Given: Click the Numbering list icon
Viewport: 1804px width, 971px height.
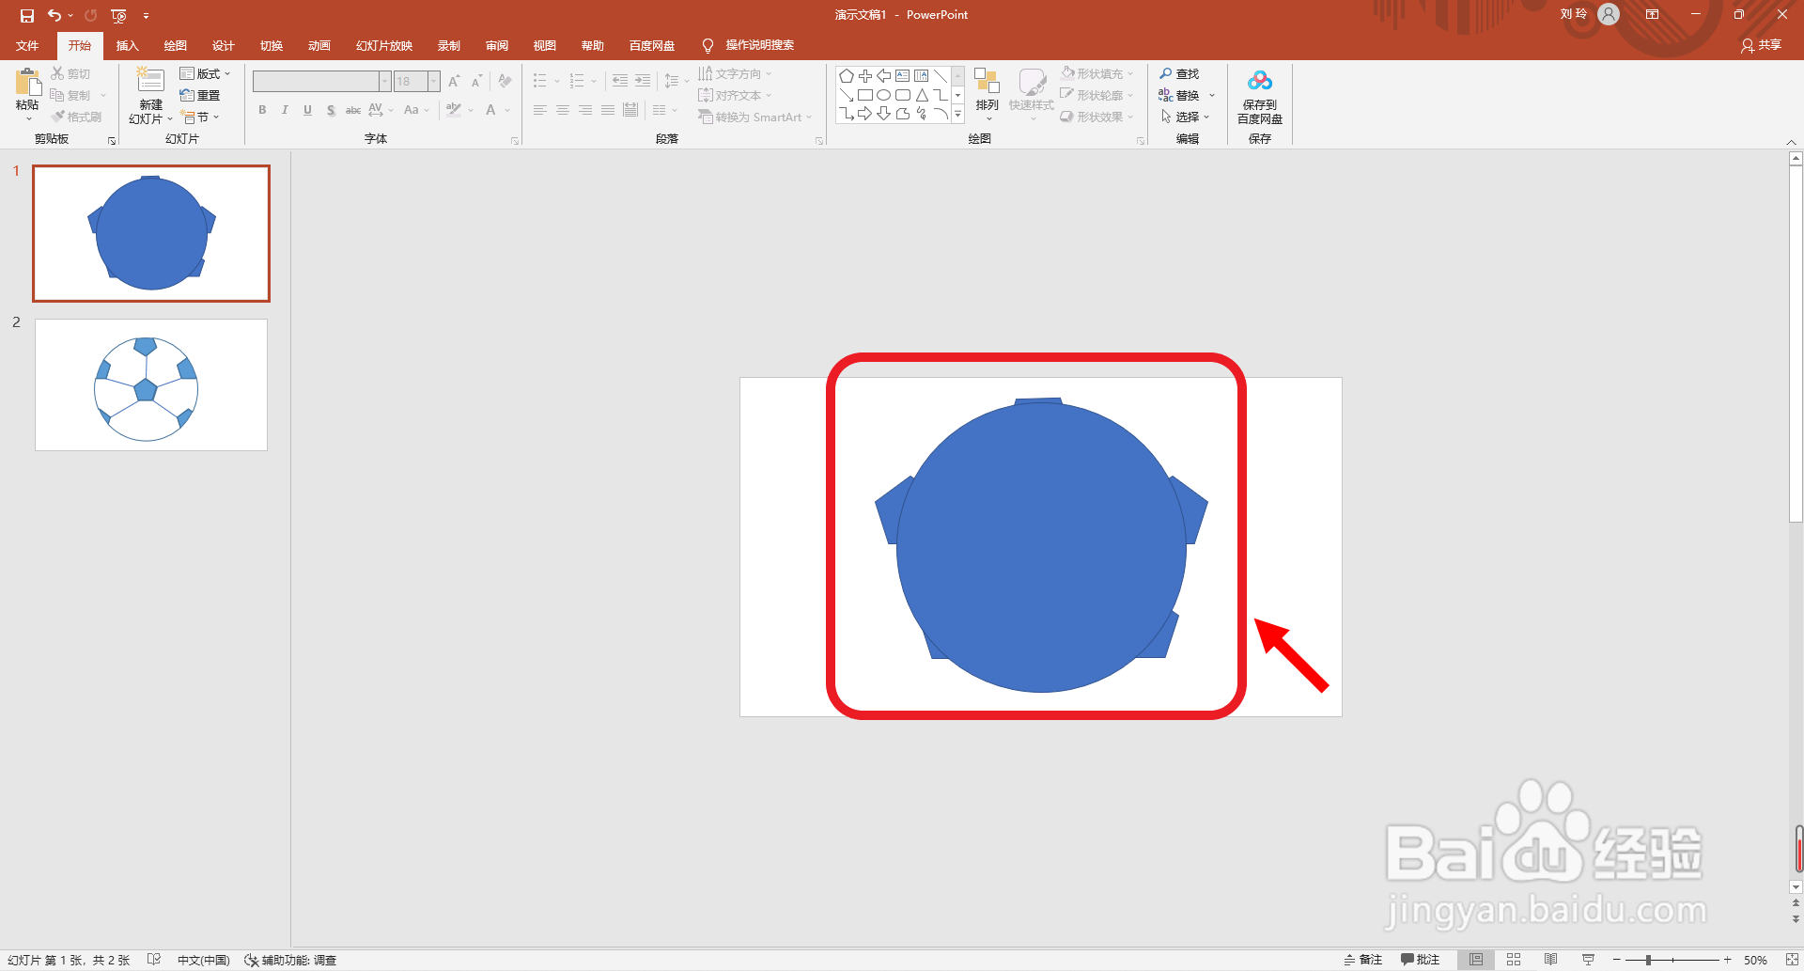Looking at the screenshot, I should (x=577, y=81).
